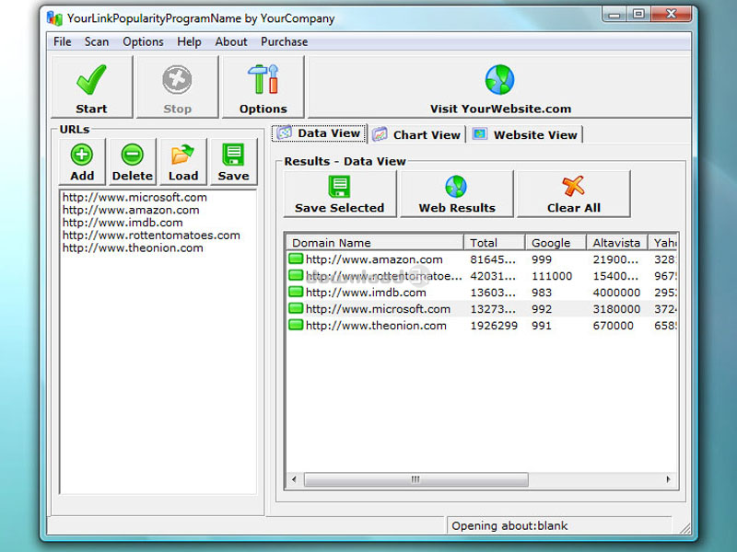Viewport: 737px width, 552px height.
Task: Click Save Selected in the results panel
Action: point(339,194)
